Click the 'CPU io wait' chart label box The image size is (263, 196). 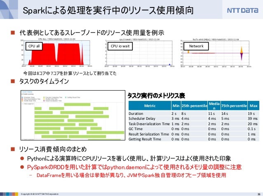[x=120, y=46]
